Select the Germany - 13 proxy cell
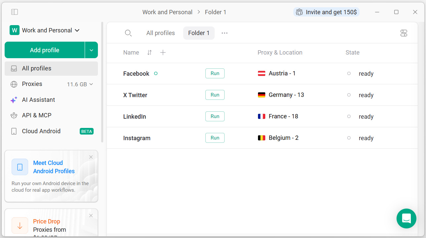The height and width of the screenshot is (238, 426). click(x=281, y=95)
